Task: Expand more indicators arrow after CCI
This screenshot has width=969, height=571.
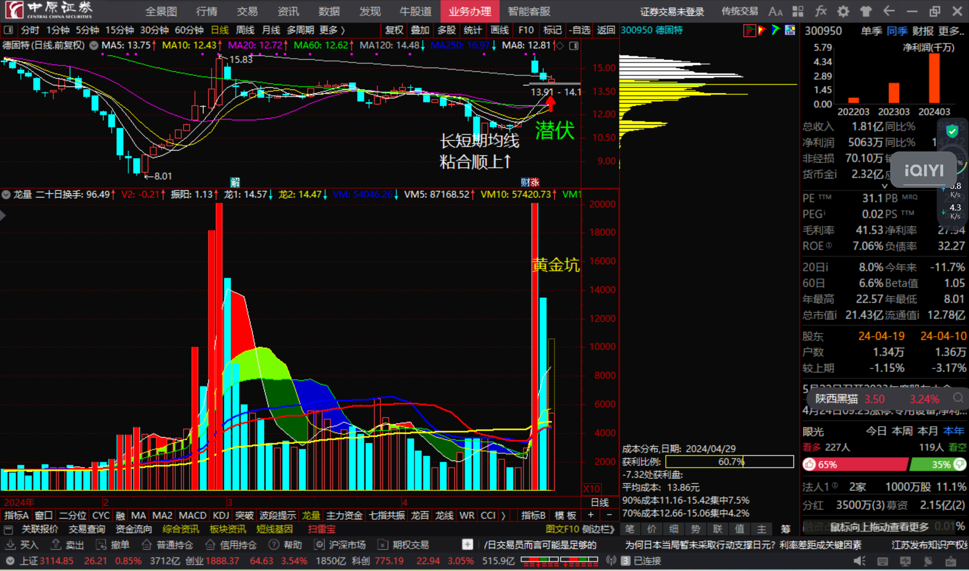Action: pos(503,515)
